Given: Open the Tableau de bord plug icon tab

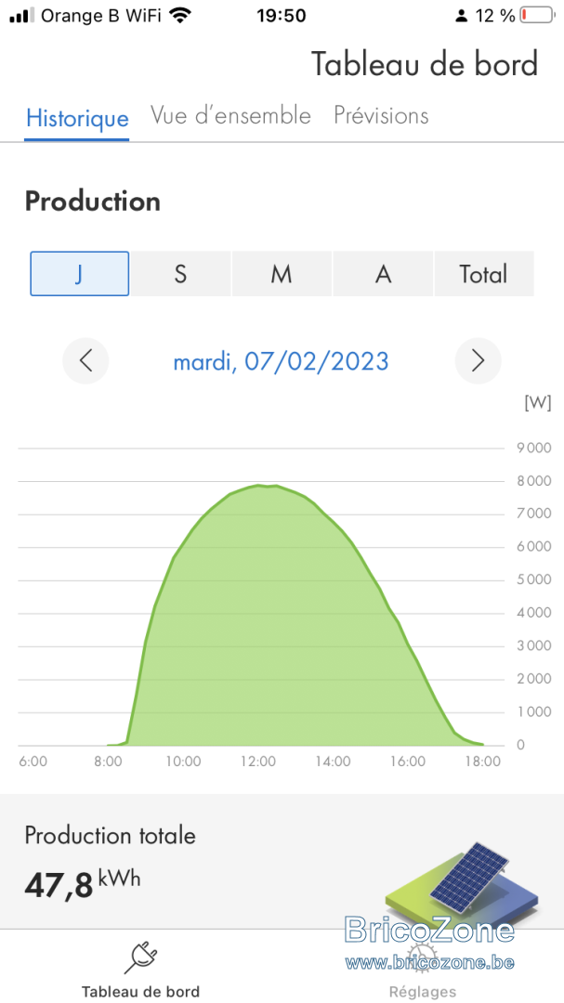Looking at the screenshot, I should pos(140,970).
